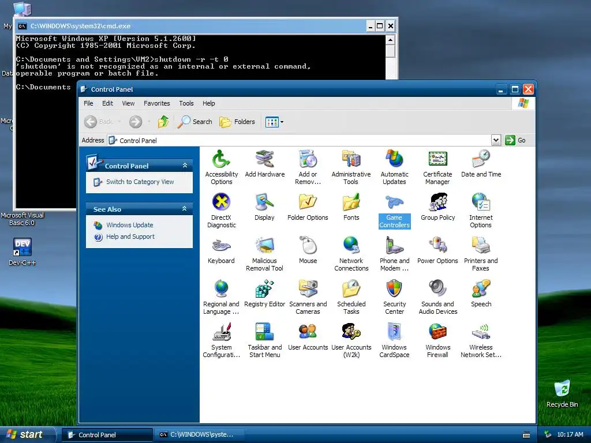
Task: Launch DirectX Diagnostic icon
Action: (x=221, y=211)
